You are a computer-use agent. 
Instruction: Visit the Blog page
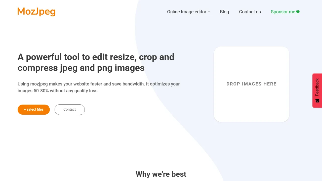(224, 12)
